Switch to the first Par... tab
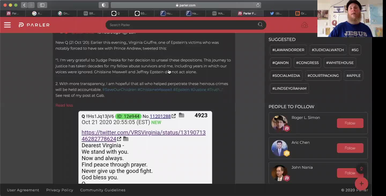This screenshot has height=196, width=386. pos(13,13)
